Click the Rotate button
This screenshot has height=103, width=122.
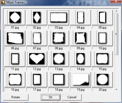tap(16, 97)
